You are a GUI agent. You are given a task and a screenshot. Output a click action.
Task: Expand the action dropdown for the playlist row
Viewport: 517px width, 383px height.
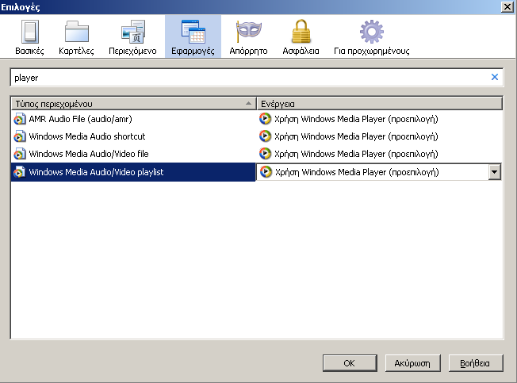pos(495,172)
